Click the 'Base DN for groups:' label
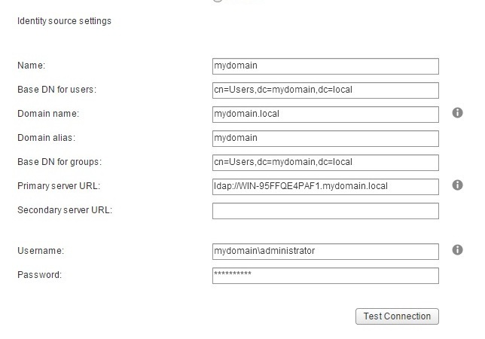 point(59,162)
